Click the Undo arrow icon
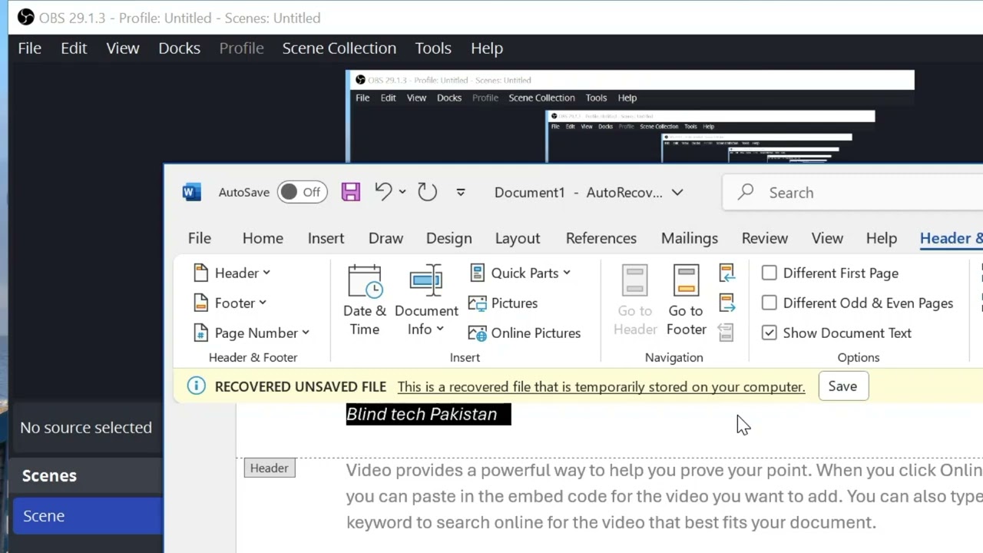The image size is (983, 553). (383, 191)
